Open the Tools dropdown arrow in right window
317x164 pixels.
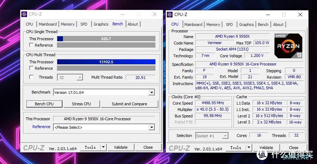(x=249, y=148)
